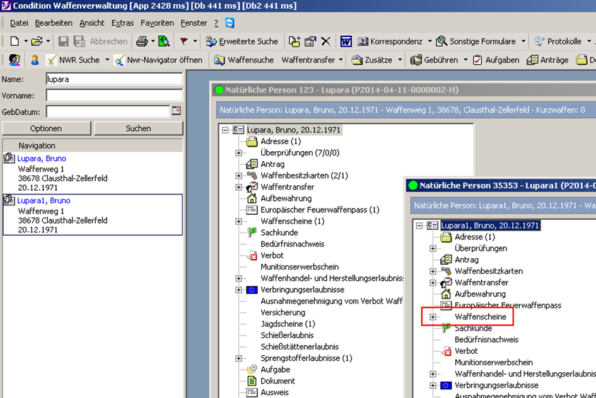Click the Word document icon
Viewport: 596px width, 398px height.
(346, 42)
